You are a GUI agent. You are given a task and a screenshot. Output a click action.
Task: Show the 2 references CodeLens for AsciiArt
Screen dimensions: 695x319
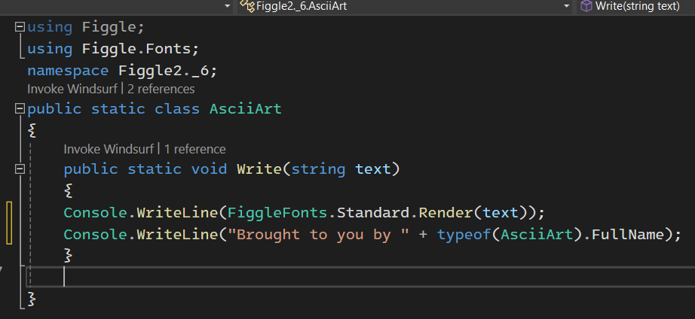161,89
